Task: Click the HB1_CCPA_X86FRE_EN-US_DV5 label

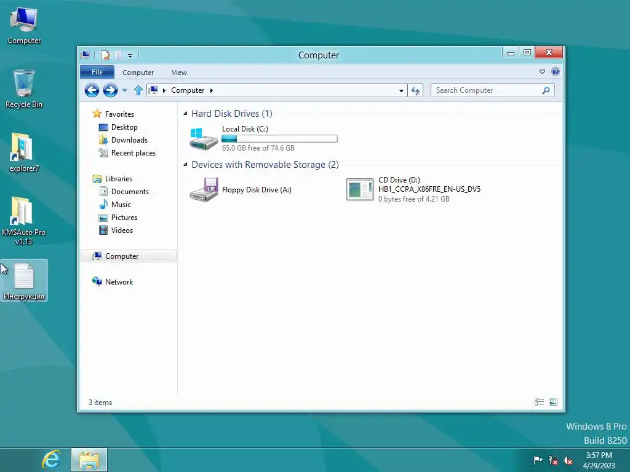Action: [429, 189]
